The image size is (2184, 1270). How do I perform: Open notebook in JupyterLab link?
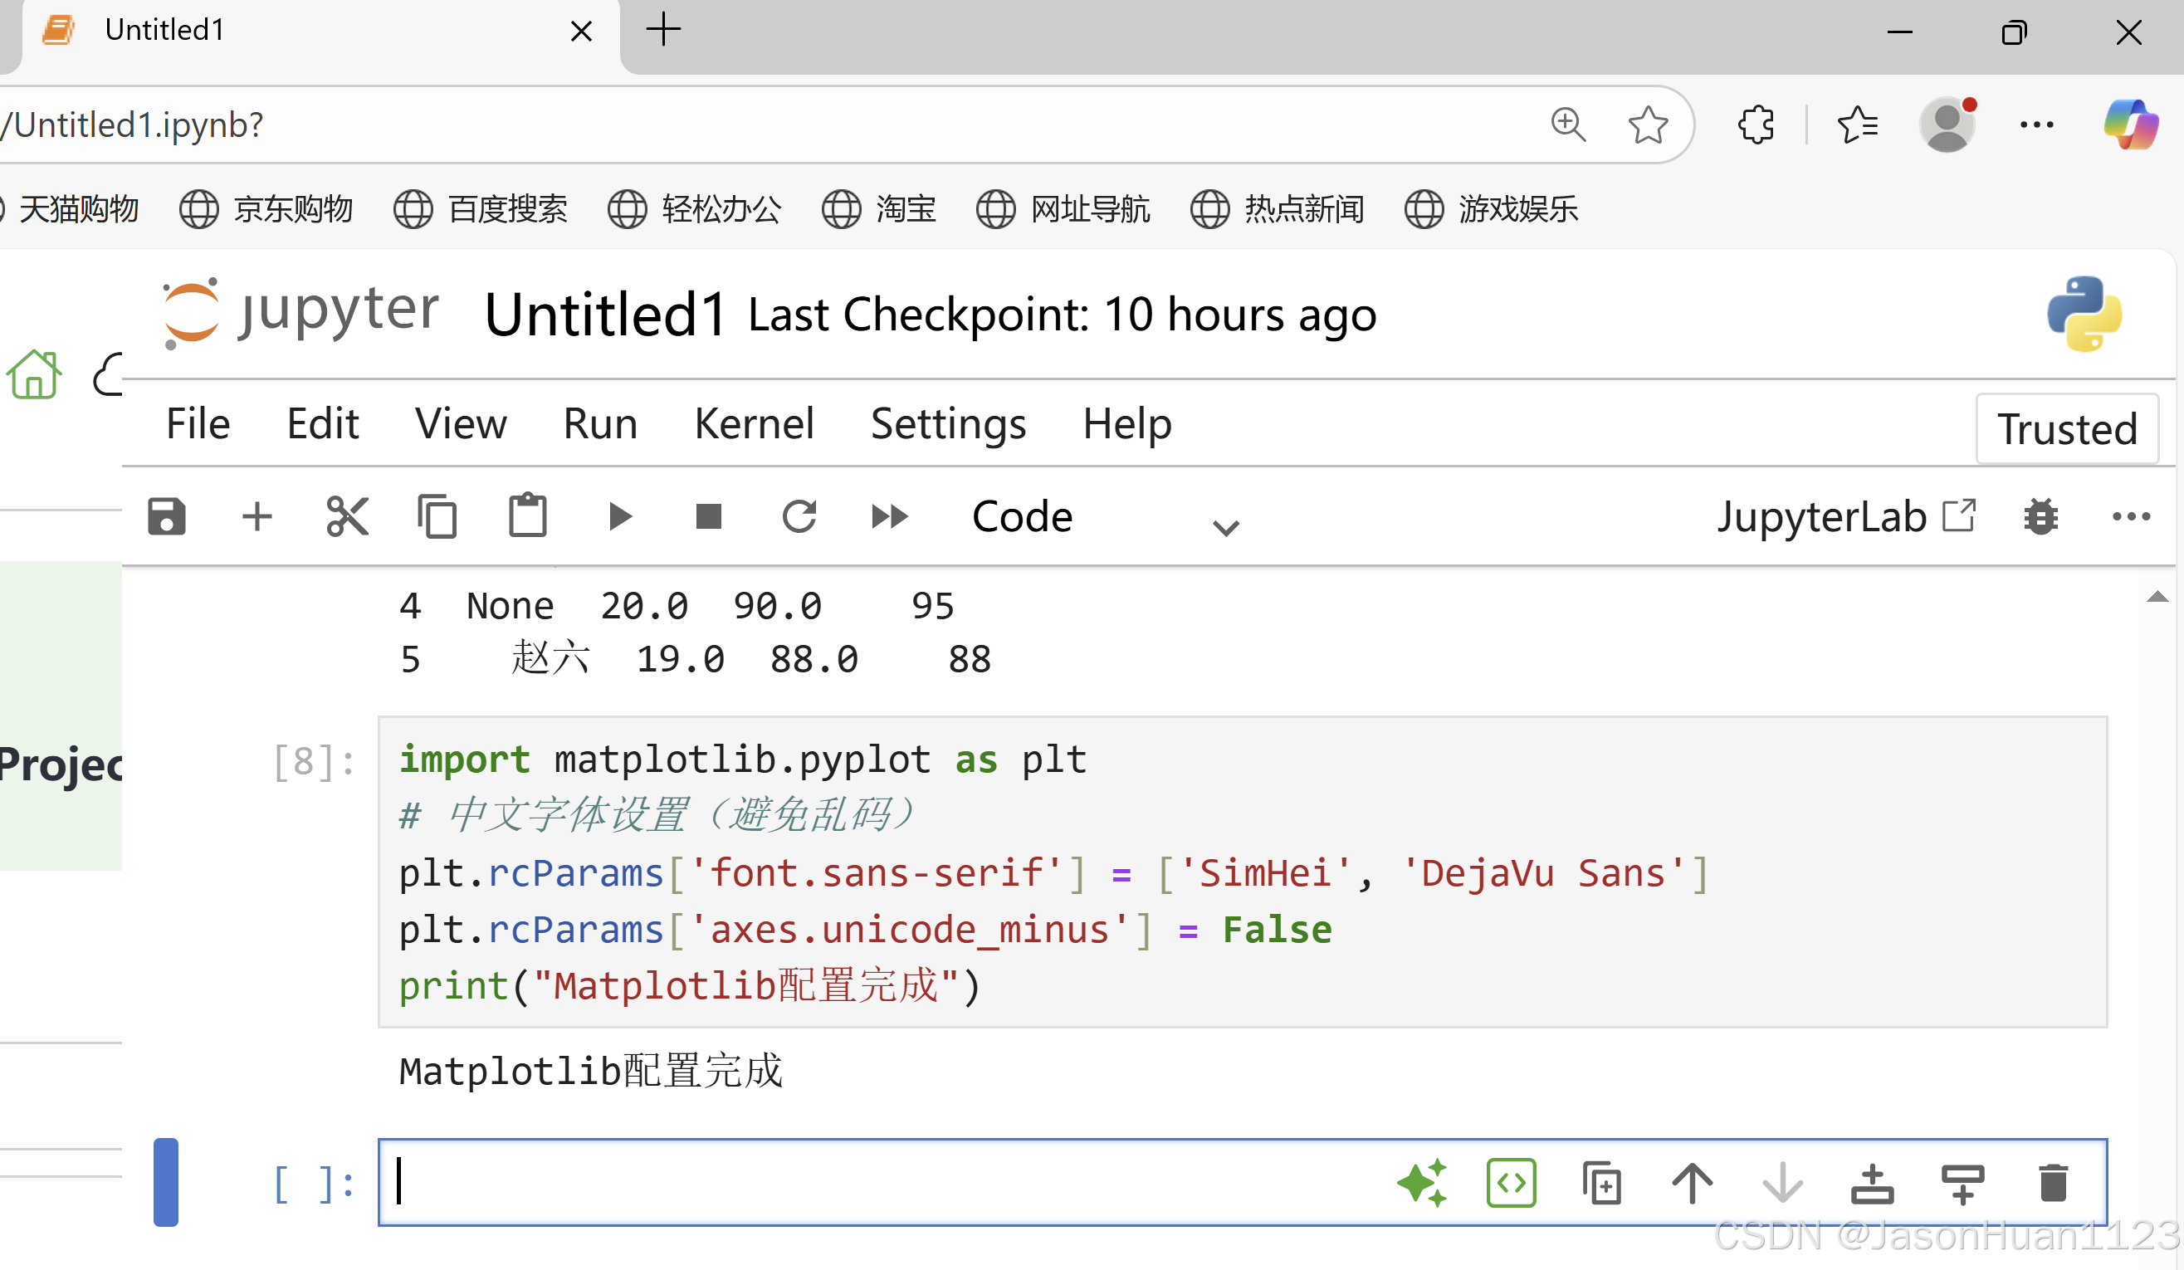1846,516
